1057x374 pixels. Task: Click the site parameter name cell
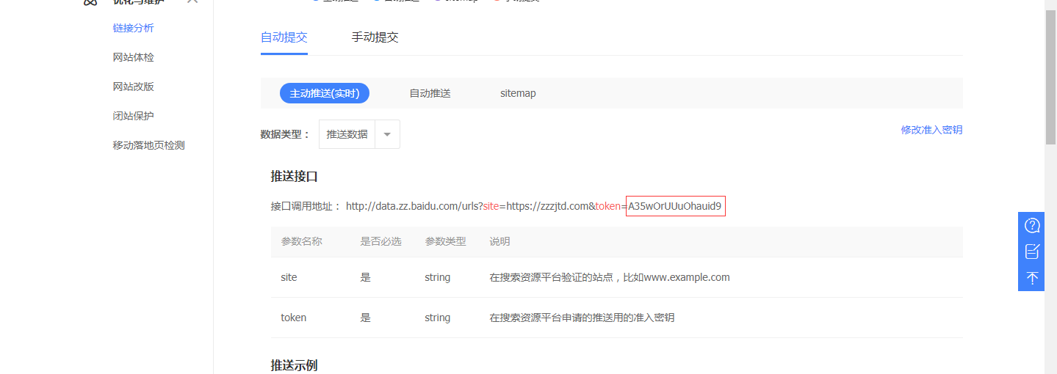click(x=289, y=277)
